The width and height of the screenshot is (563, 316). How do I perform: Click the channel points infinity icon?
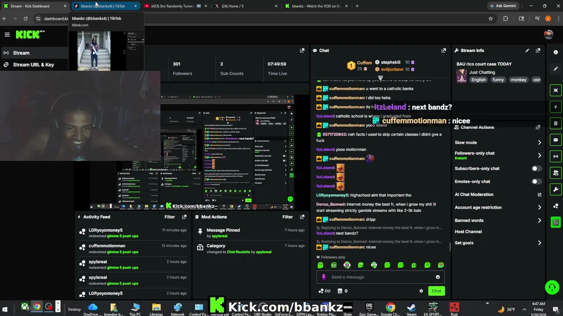(x=325, y=291)
